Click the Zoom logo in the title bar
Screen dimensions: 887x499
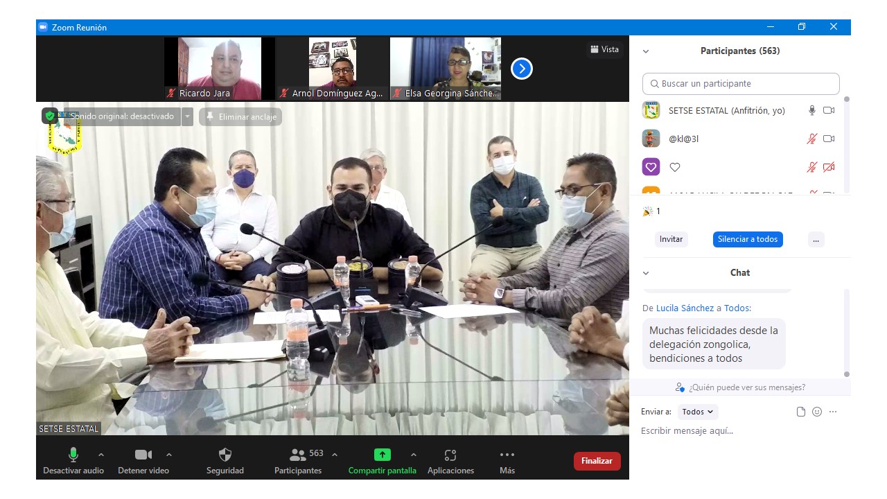43,28
